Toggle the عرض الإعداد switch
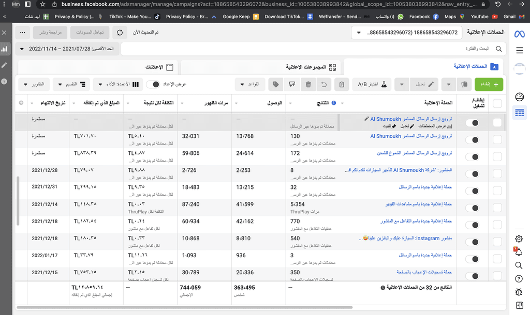The width and height of the screenshot is (530, 315). click(153, 84)
